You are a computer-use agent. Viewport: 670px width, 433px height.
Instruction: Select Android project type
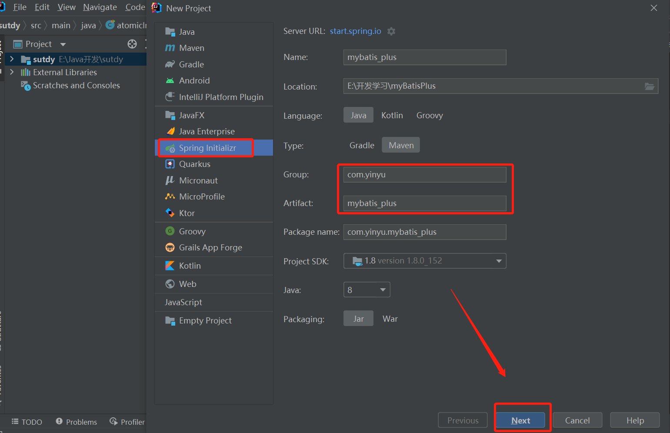pos(214,80)
